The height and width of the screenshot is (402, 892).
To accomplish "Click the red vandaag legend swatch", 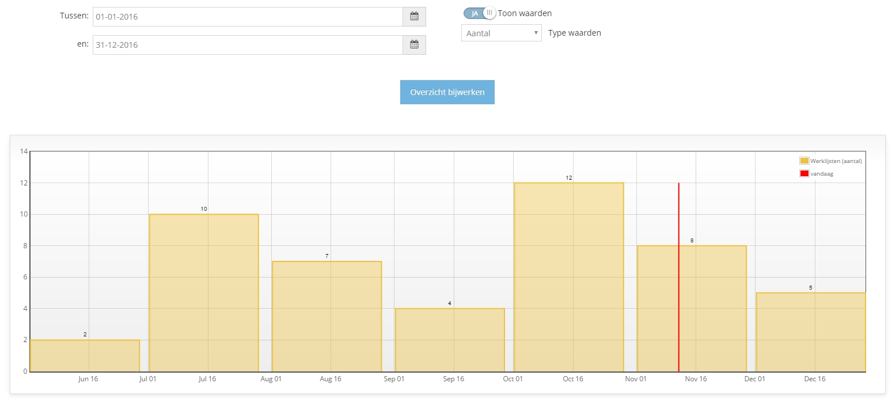I will 804,173.
